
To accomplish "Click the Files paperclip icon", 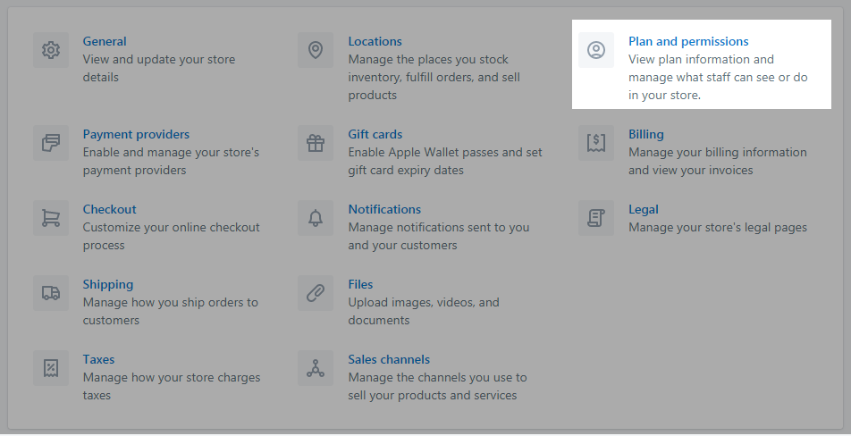I will [316, 293].
